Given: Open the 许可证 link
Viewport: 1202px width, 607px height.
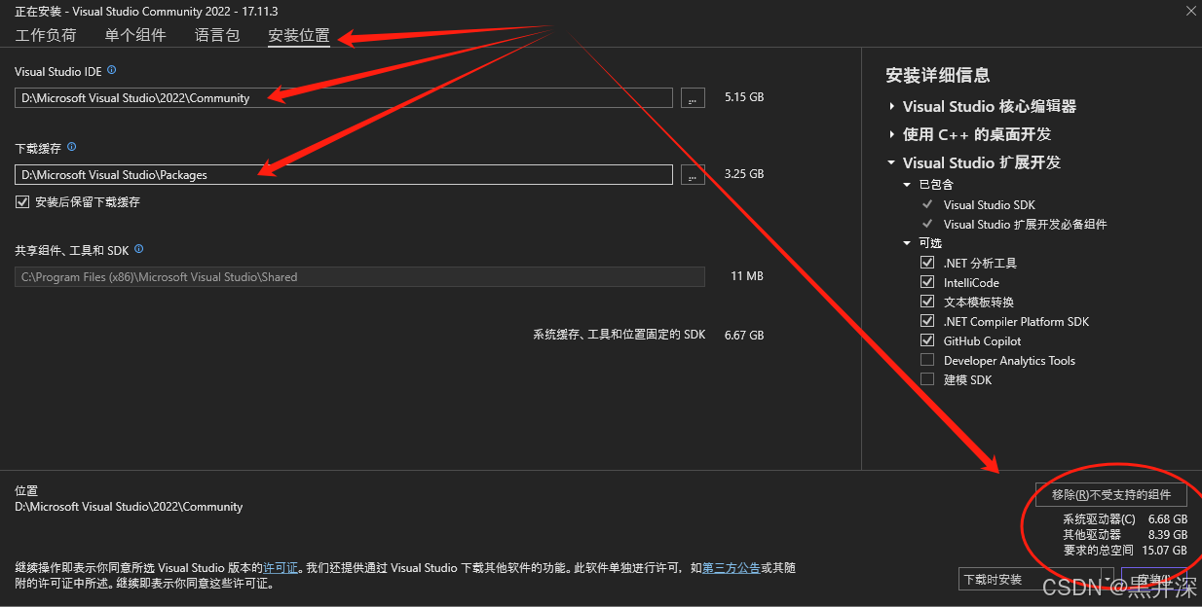Looking at the screenshot, I should (281, 567).
